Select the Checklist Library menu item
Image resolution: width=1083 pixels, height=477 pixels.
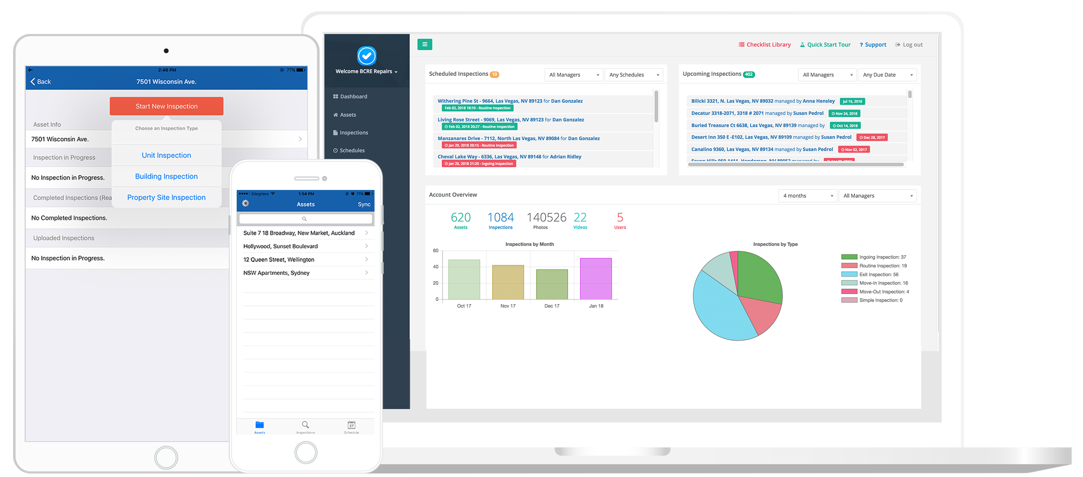[765, 44]
